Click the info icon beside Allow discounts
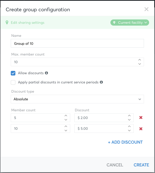This screenshot has width=155, height=173. click(46, 73)
